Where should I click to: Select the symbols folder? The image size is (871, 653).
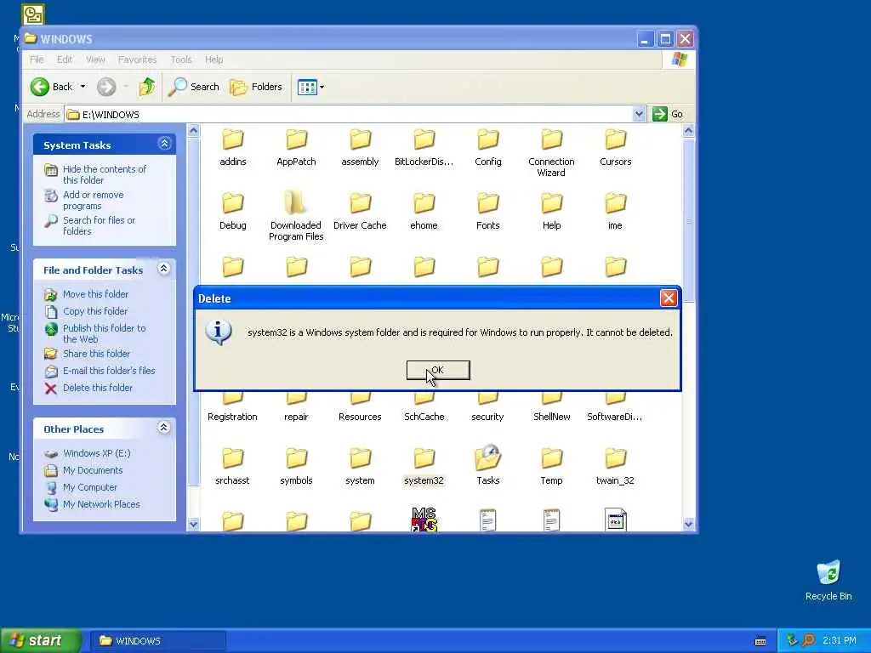pos(296,467)
